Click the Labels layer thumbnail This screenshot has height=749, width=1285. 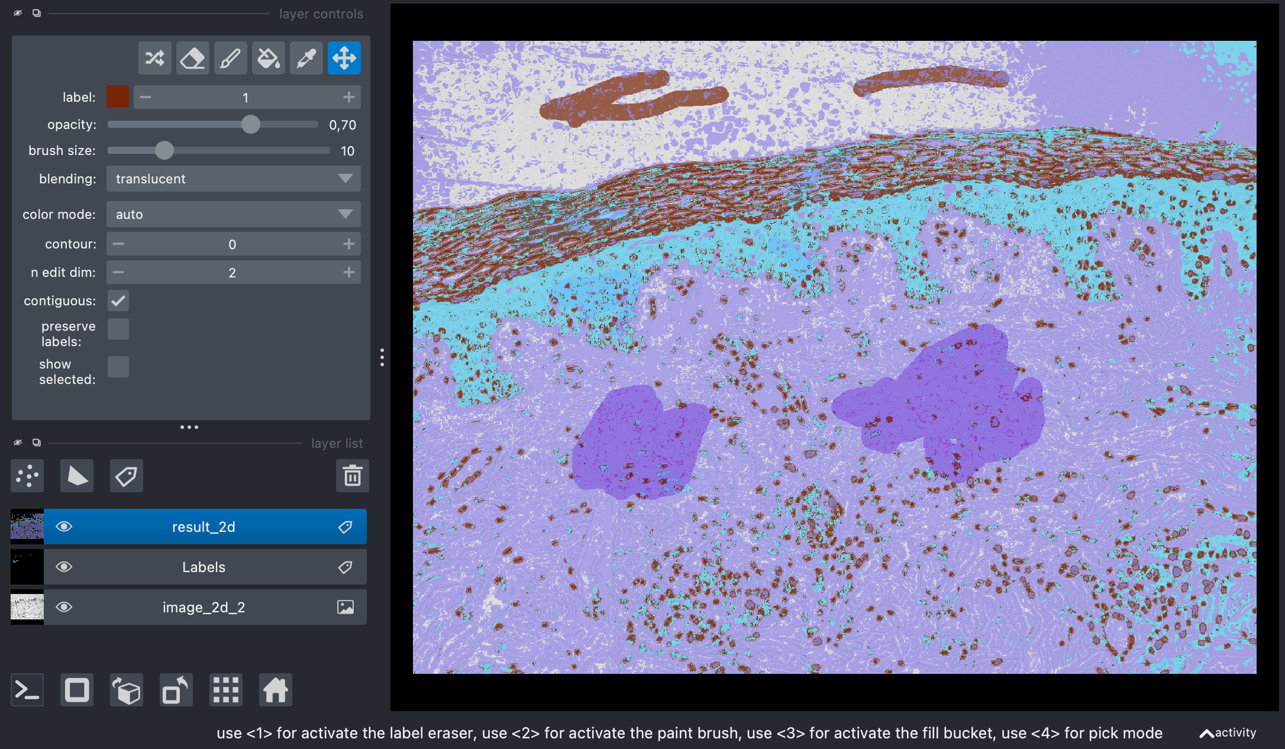27,567
